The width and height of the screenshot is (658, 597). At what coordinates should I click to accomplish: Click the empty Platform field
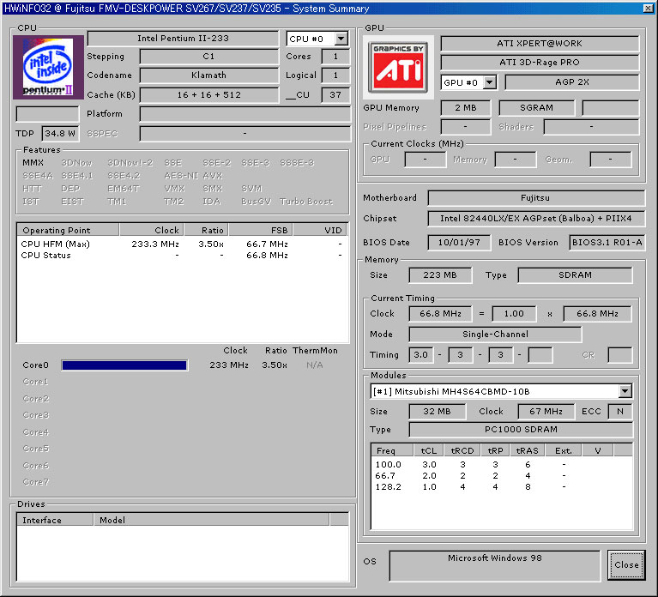[x=245, y=114]
